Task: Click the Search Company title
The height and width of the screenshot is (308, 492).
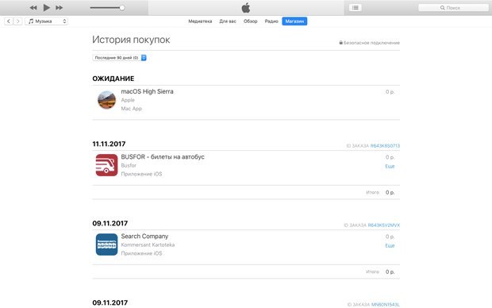Action: [144, 236]
